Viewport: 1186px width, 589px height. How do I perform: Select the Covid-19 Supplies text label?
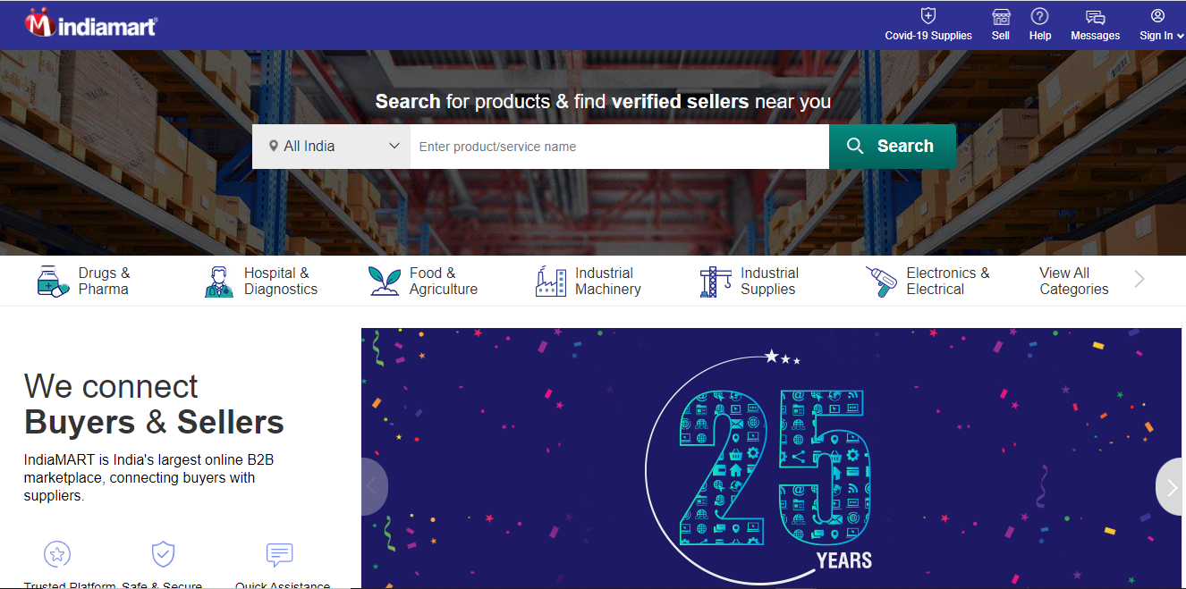928,36
